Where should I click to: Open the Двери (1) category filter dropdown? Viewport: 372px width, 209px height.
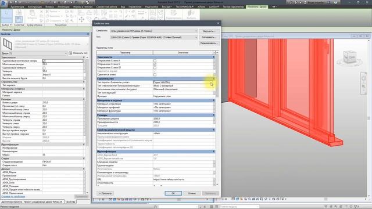[66, 53]
